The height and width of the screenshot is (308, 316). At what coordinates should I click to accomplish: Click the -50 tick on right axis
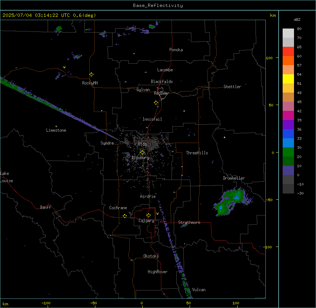pyautogui.click(x=269, y=200)
